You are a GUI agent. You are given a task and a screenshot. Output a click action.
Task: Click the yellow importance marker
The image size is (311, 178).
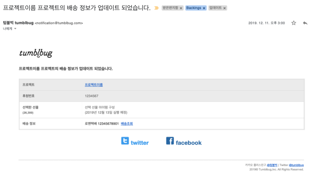[156, 8]
